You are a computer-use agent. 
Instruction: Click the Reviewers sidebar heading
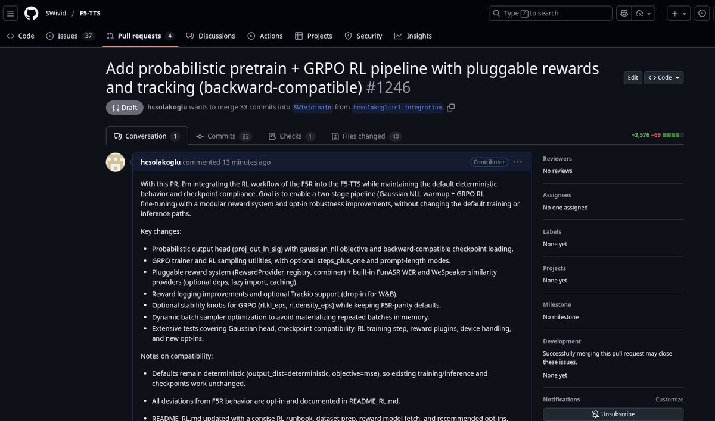coord(557,159)
